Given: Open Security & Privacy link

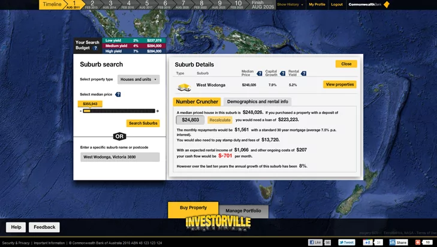Looking at the screenshot, I should [16, 243].
